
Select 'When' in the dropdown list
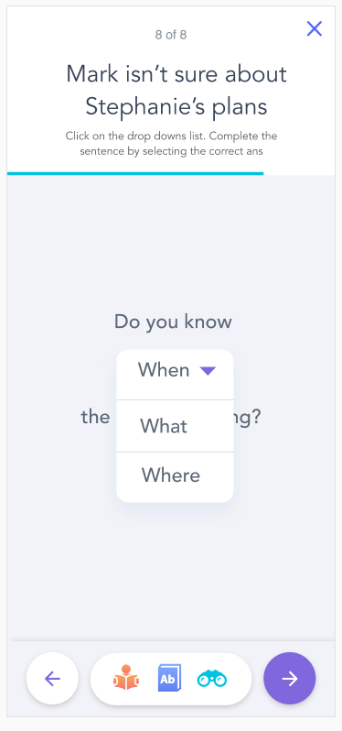(x=164, y=371)
